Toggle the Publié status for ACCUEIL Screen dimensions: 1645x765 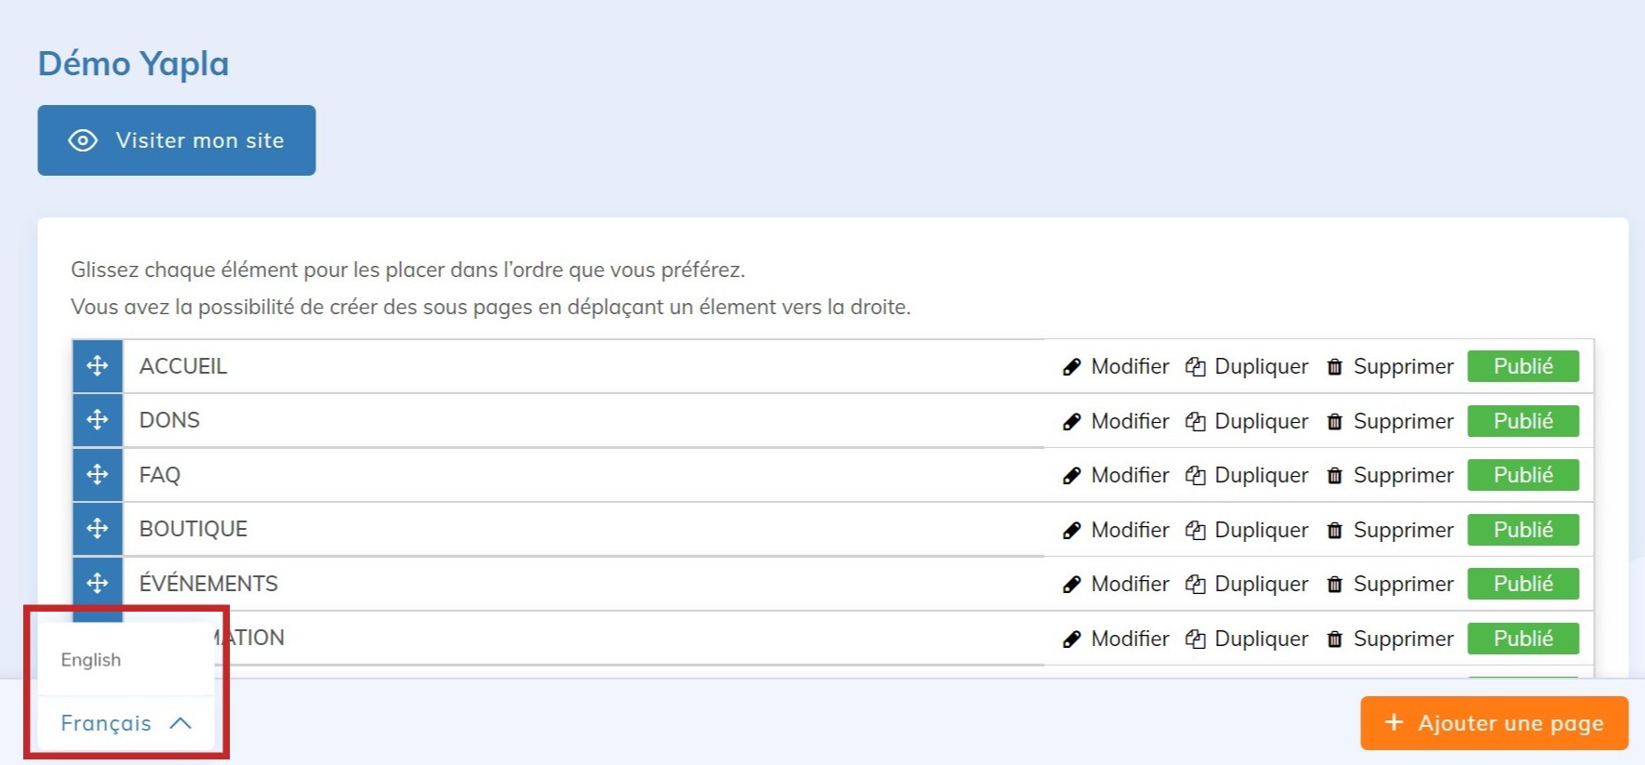[1522, 366]
